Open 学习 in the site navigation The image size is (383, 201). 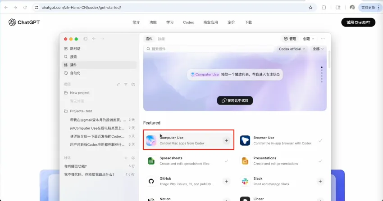point(170,22)
